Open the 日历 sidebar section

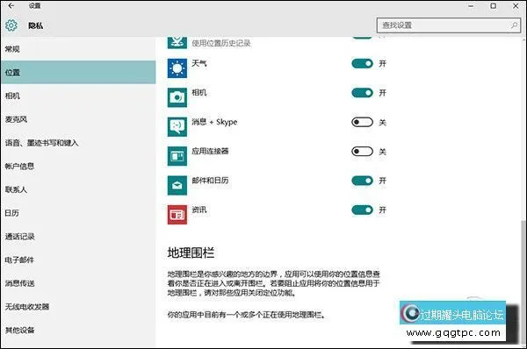(78, 213)
